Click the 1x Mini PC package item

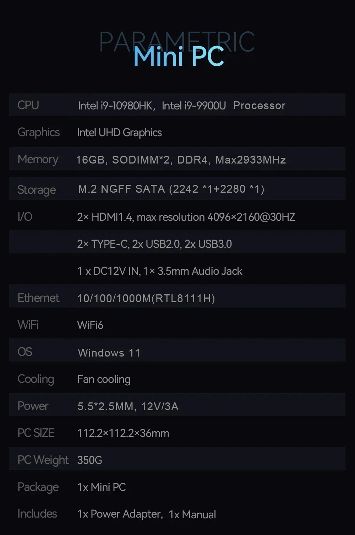pyautogui.click(x=102, y=487)
